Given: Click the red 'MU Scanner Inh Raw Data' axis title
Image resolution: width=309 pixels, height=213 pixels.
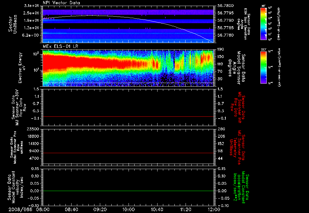Looking at the screenshot, I should pos(237,107).
